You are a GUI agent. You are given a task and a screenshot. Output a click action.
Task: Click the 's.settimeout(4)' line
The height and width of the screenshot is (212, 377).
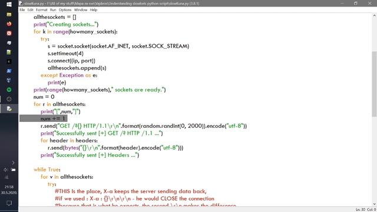coord(65,54)
